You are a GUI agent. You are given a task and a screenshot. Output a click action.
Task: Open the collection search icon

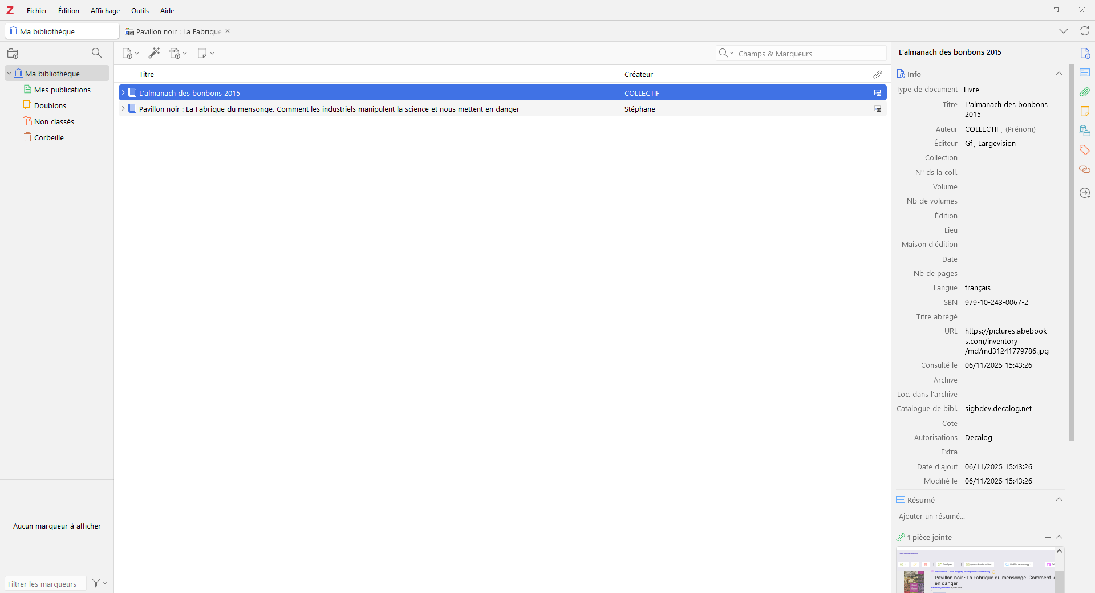click(x=97, y=53)
